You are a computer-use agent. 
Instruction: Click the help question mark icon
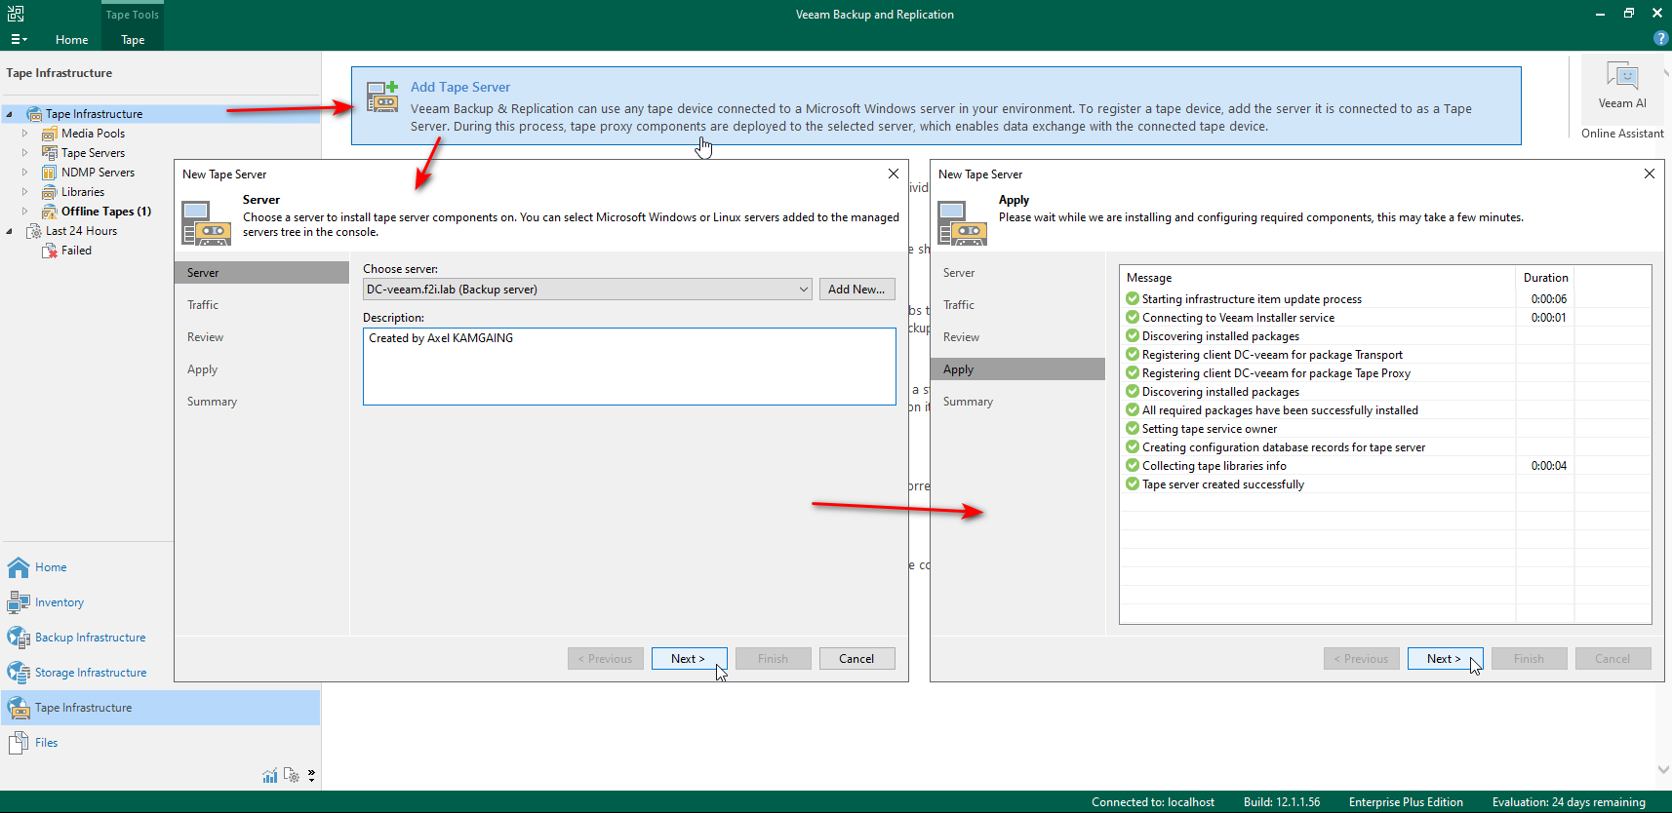click(1661, 38)
